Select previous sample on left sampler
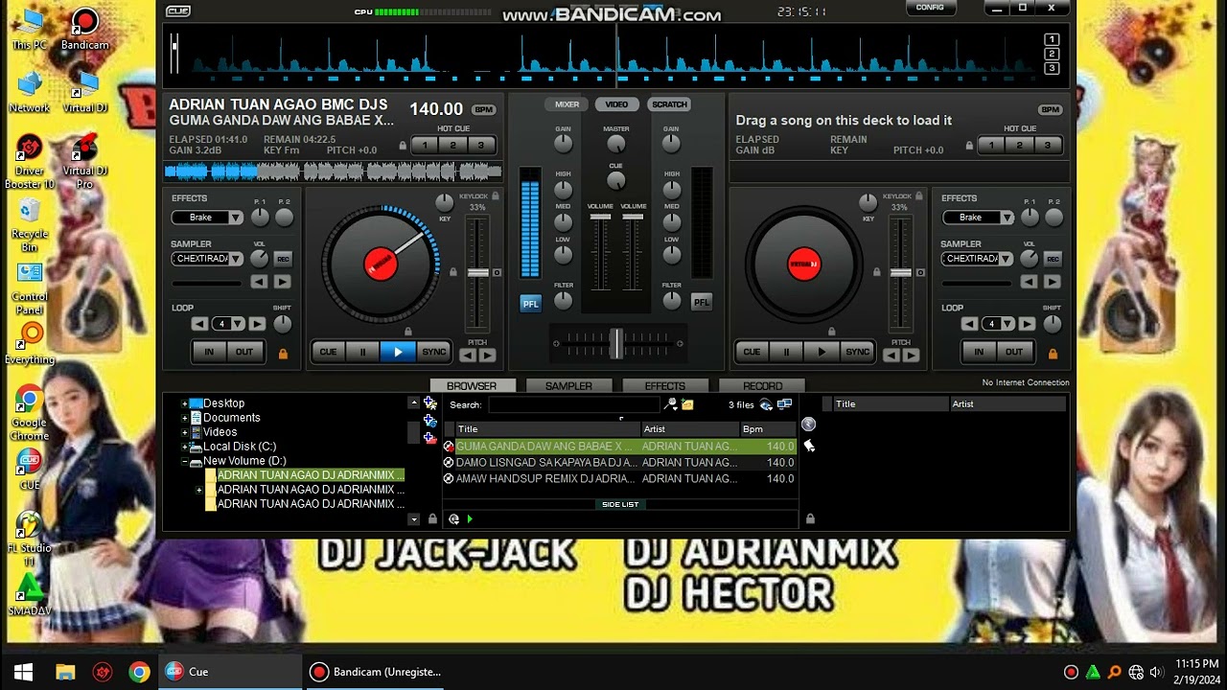 click(259, 282)
